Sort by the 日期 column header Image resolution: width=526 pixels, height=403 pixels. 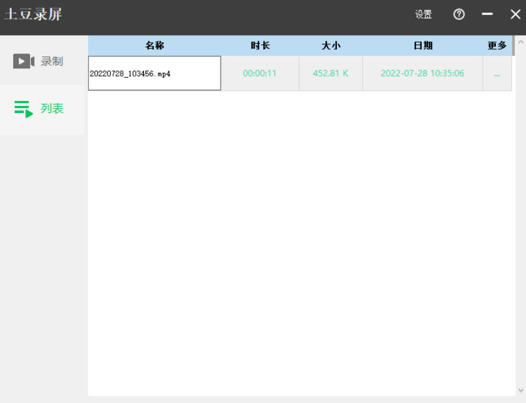[x=422, y=46]
